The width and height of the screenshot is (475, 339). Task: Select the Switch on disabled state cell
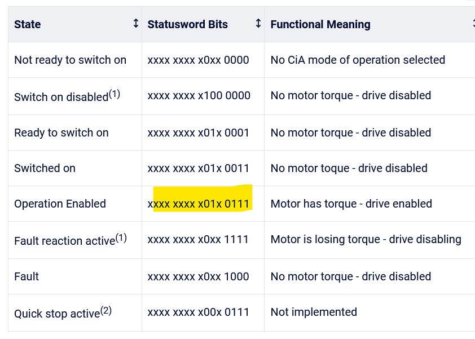point(67,96)
